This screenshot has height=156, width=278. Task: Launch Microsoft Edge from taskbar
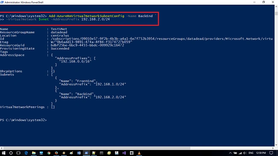[x=26, y=153]
